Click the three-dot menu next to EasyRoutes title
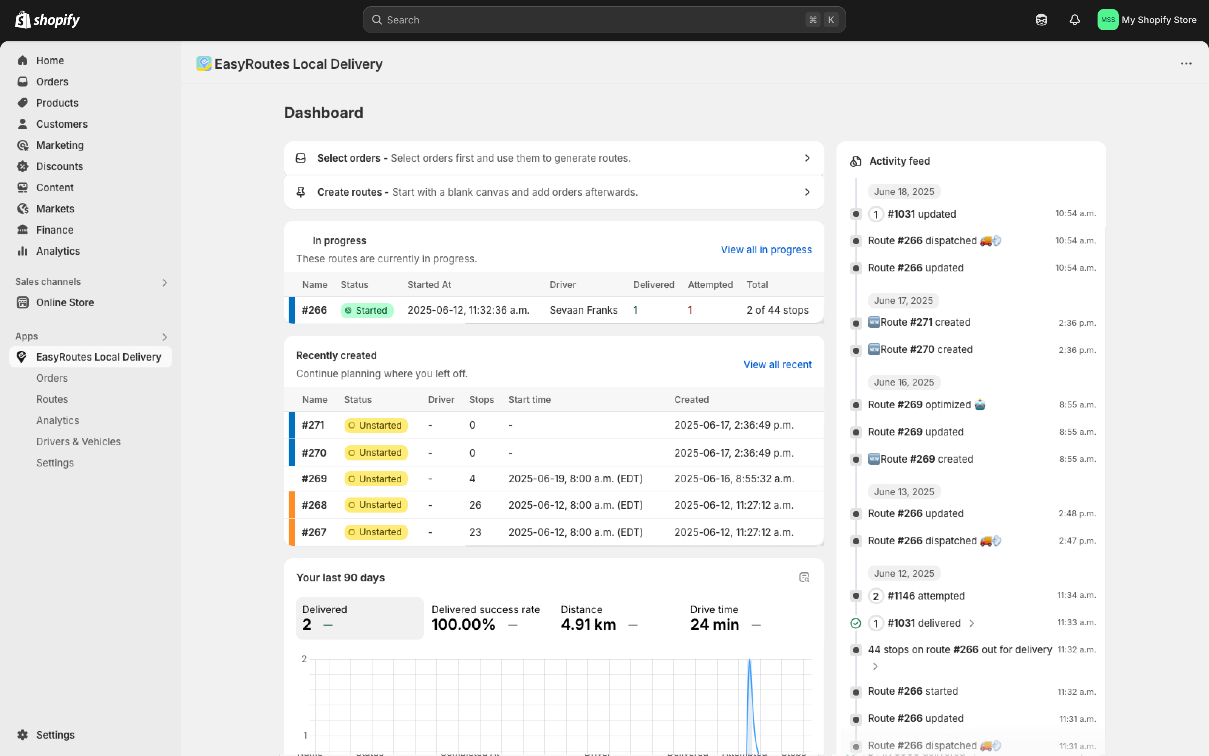This screenshot has height=756, width=1209. tap(1186, 64)
